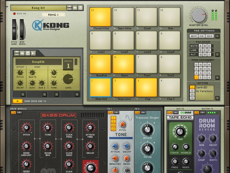
Task: Trigger pad 16 Ride
Action: coord(170,17)
